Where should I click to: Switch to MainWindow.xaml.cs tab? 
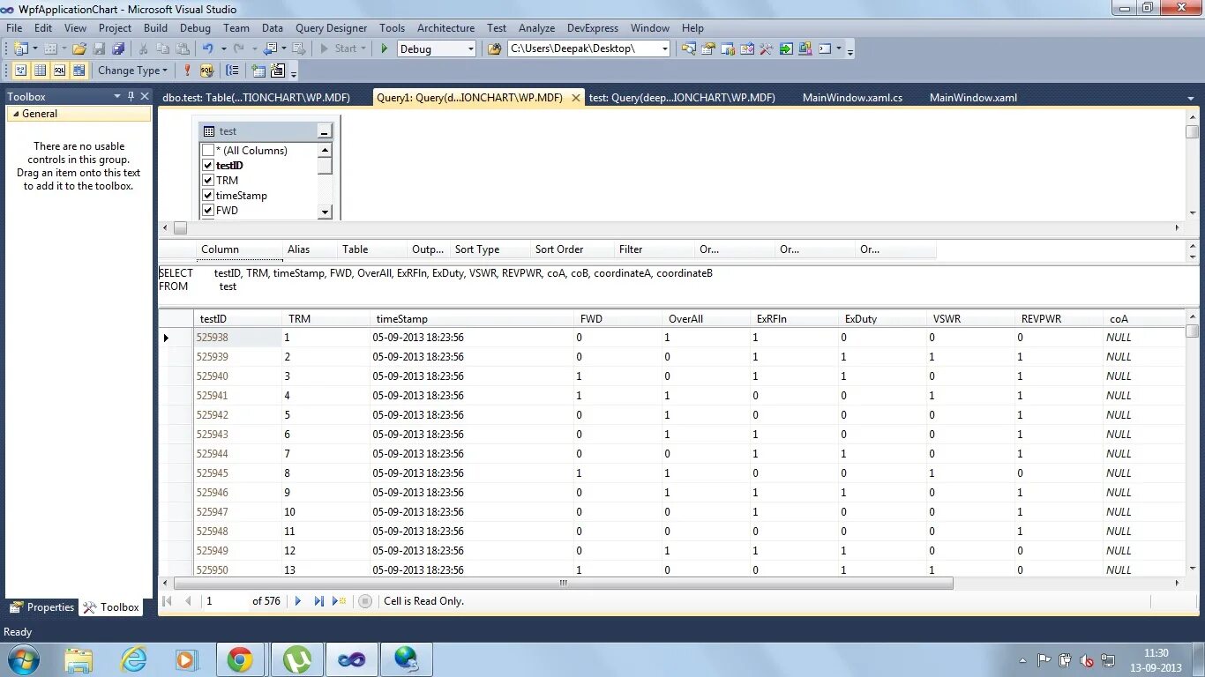tap(852, 98)
